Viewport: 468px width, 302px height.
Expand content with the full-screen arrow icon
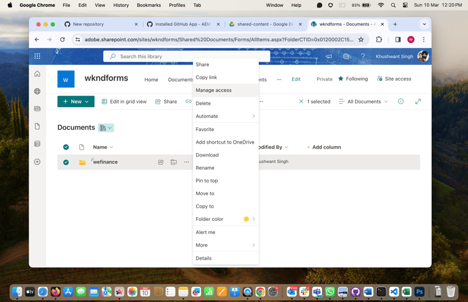pyautogui.click(x=418, y=102)
